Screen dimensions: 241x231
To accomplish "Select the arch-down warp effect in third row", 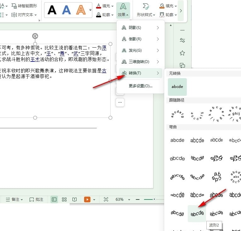I will point(197,177).
